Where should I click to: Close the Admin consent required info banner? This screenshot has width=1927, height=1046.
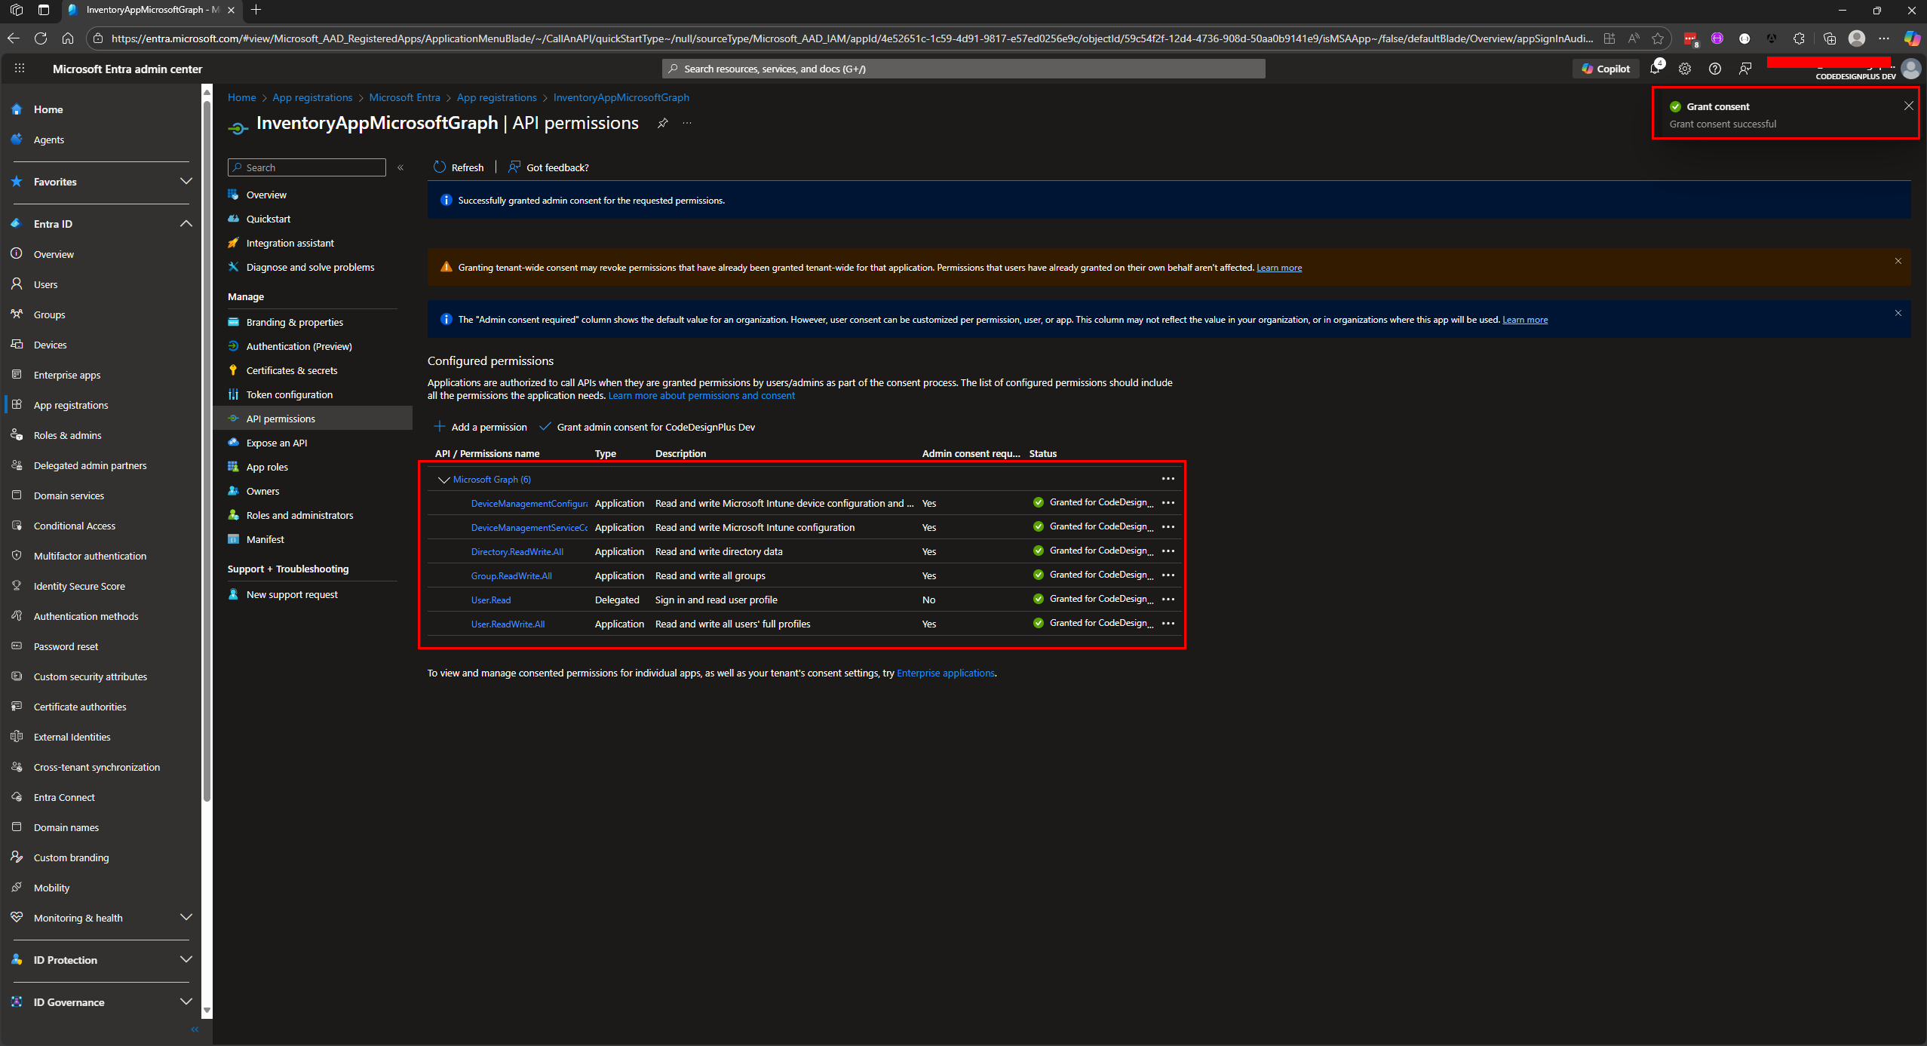point(1898,313)
